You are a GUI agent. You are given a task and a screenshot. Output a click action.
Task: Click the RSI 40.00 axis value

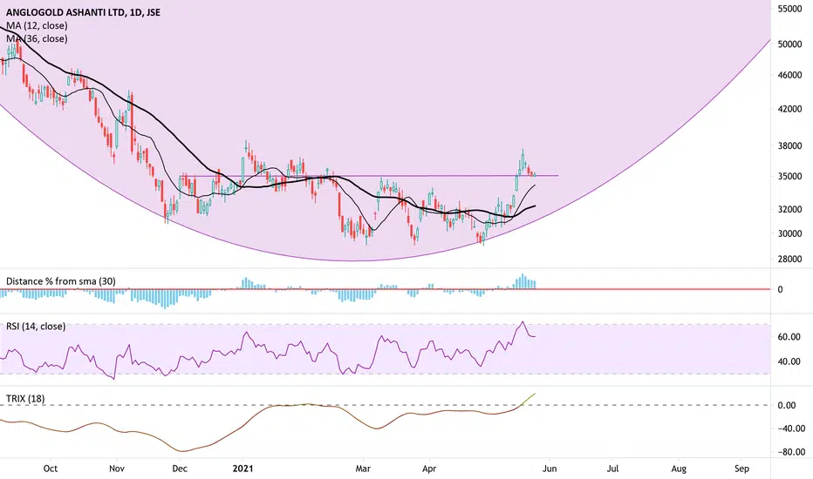pyautogui.click(x=789, y=361)
